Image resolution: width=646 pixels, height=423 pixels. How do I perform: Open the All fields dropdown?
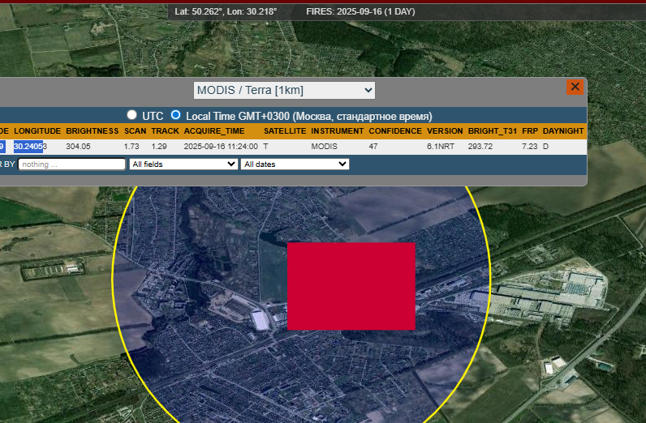pyautogui.click(x=183, y=164)
